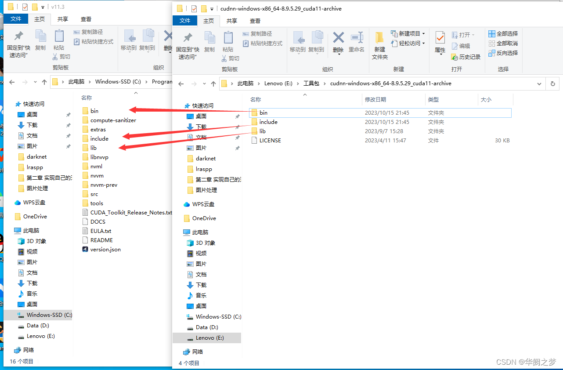563x370 pixels.
Task: Switch to 共享 tab in cudnn window
Action: click(232, 21)
